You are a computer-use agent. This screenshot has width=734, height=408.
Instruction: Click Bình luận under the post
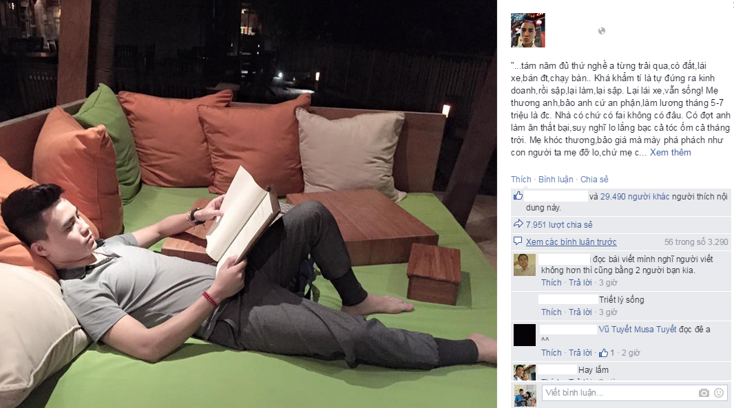[x=556, y=179]
